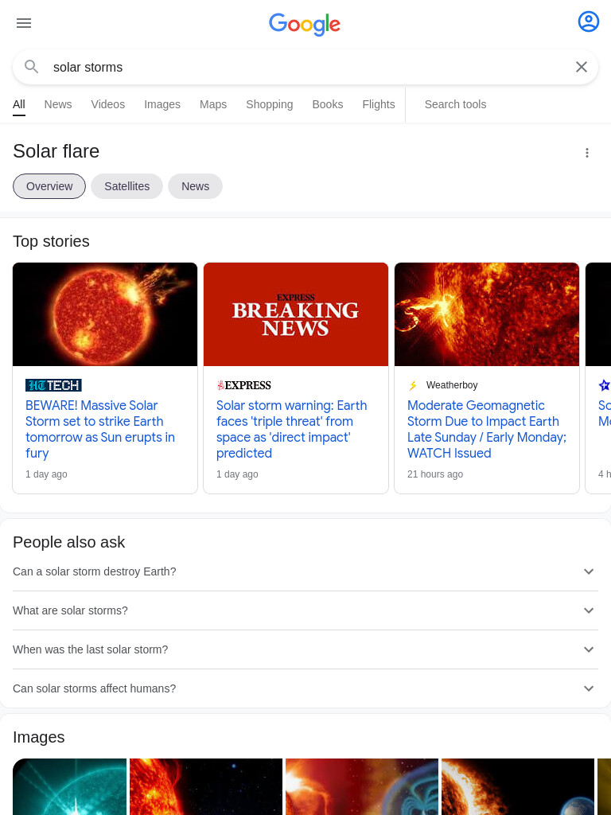Switch to the Flights search tab

[x=378, y=104]
